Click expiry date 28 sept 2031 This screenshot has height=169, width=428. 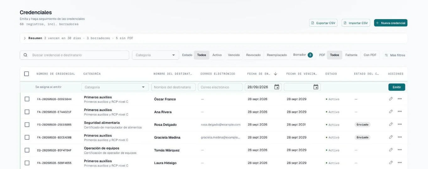pyautogui.click(x=296, y=125)
